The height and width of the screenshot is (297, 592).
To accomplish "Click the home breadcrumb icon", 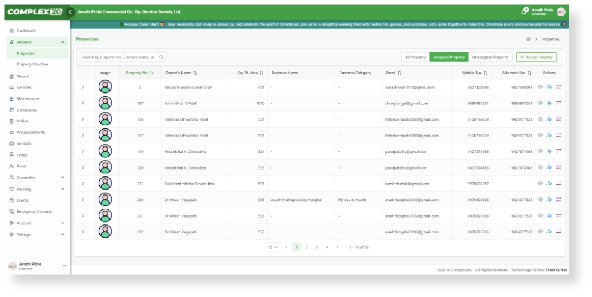I will tap(528, 39).
